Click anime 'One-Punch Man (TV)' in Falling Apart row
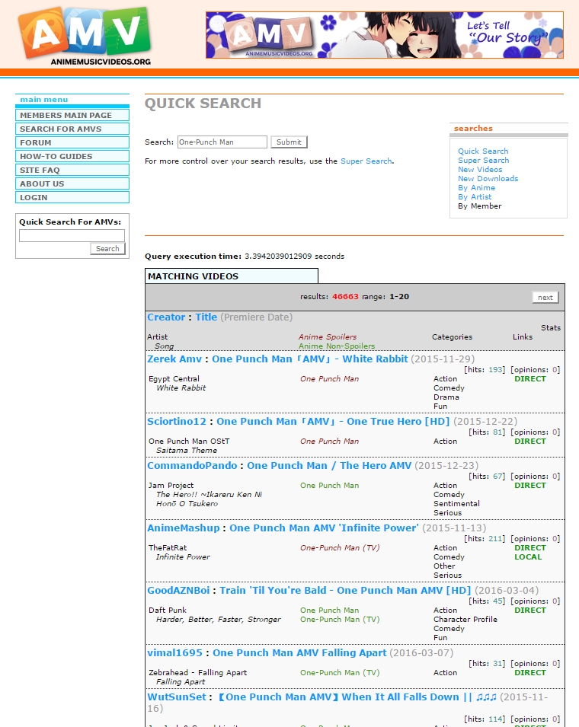The height and width of the screenshot is (727, 579). click(340, 673)
